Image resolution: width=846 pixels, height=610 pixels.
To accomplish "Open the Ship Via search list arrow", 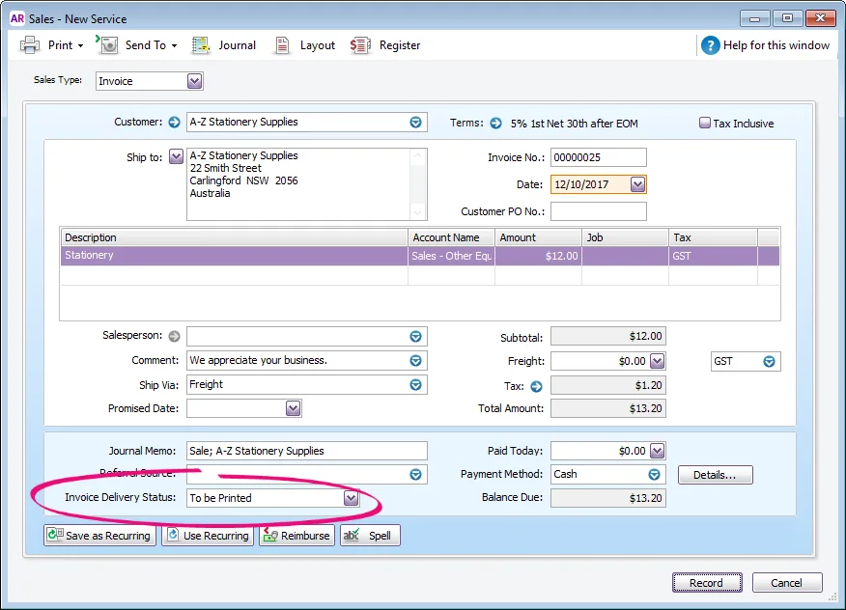I will pyautogui.click(x=415, y=384).
